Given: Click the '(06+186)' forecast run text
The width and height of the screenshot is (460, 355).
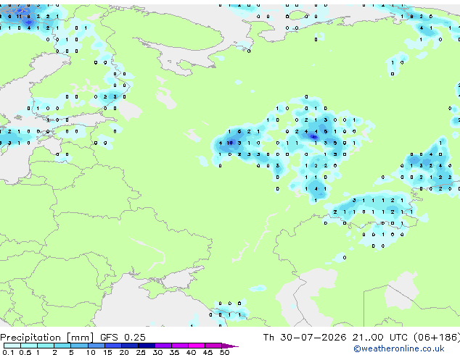Looking at the screenshot, I should coord(437,338).
